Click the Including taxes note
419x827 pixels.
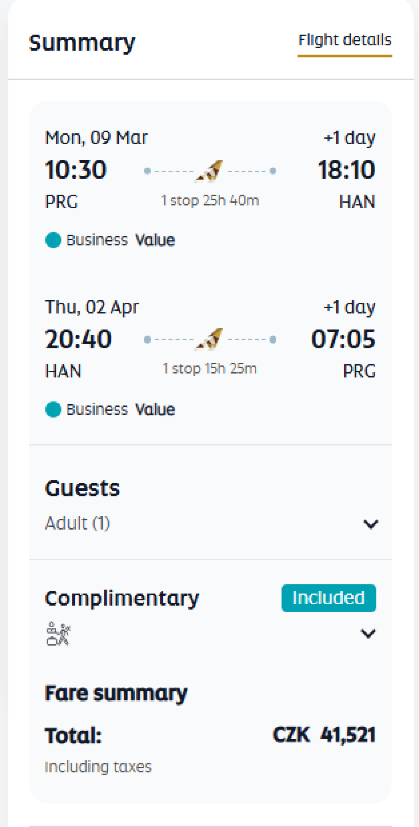pyautogui.click(x=98, y=767)
